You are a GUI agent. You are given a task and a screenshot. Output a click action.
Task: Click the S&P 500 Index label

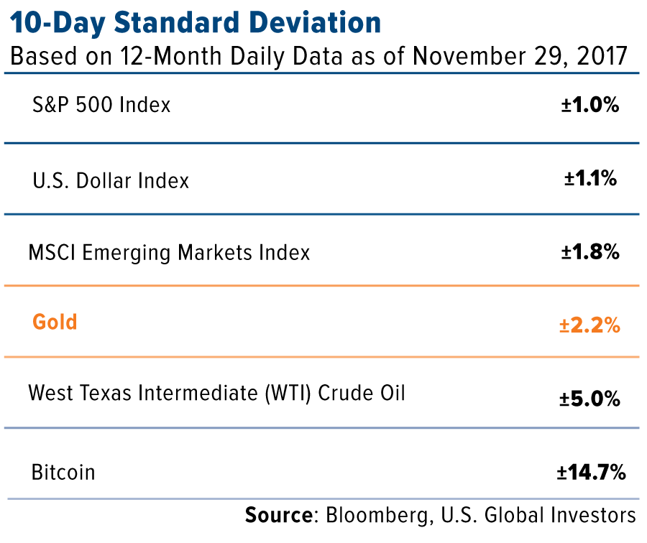pyautogui.click(x=101, y=105)
